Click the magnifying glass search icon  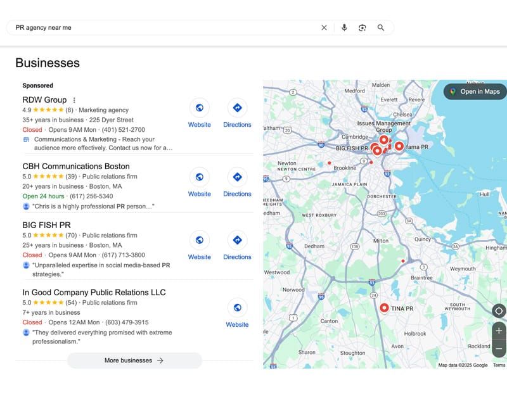381,28
